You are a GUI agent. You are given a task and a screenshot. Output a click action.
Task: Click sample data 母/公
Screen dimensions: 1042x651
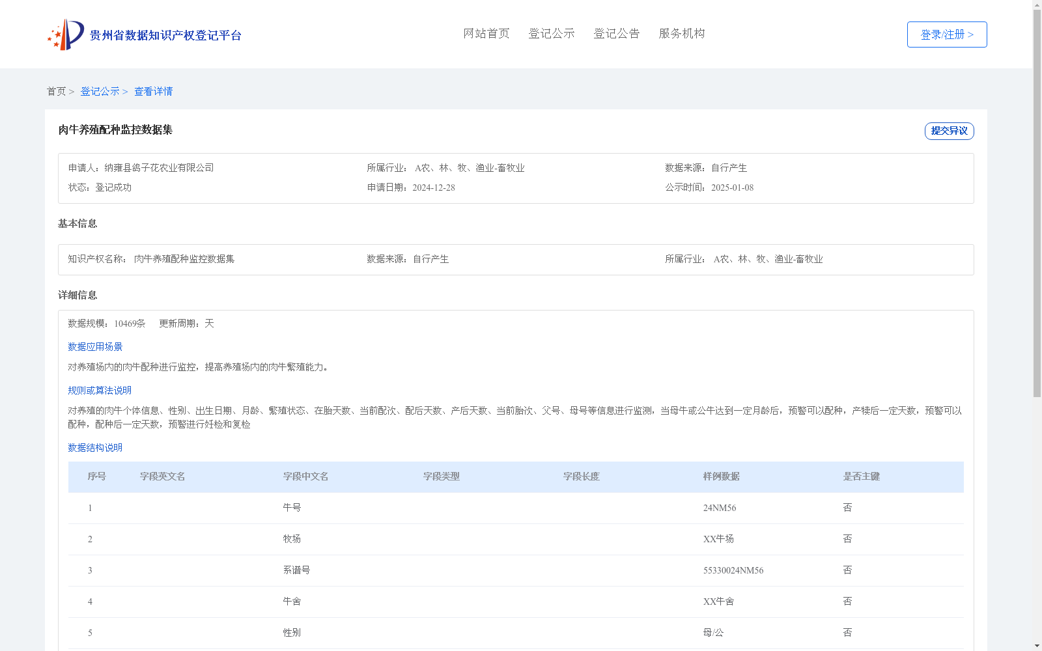pyautogui.click(x=713, y=633)
